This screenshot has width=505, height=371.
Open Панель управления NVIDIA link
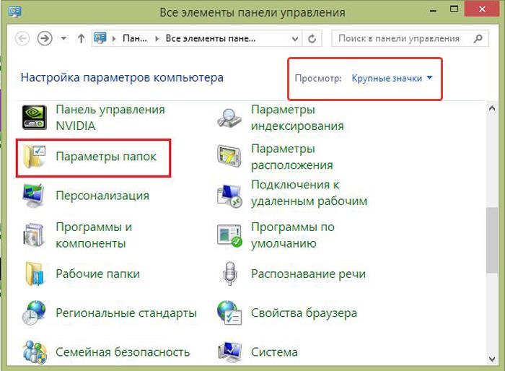point(110,118)
